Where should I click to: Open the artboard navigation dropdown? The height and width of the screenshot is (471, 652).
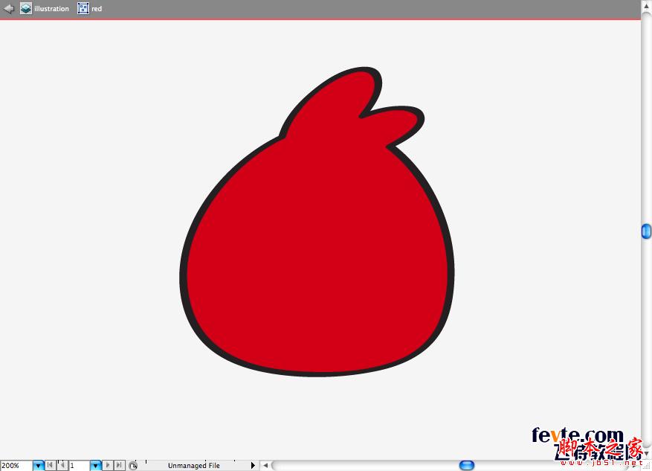point(96,465)
